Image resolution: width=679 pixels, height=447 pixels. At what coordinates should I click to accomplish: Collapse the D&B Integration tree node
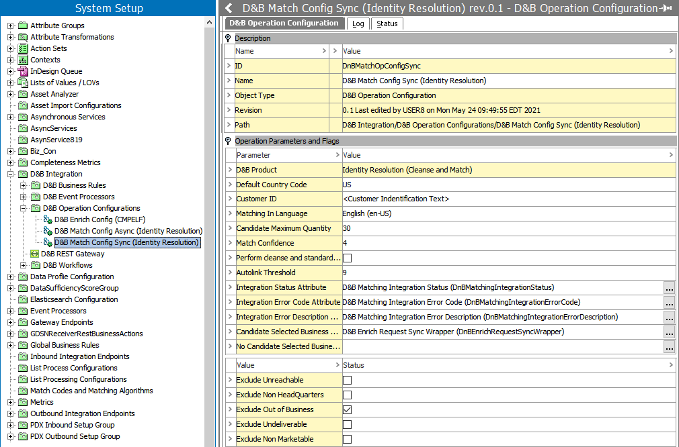click(11, 175)
